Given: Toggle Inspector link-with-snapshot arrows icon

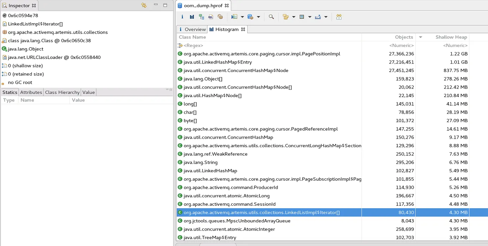Looking at the screenshot, I should (144, 5).
